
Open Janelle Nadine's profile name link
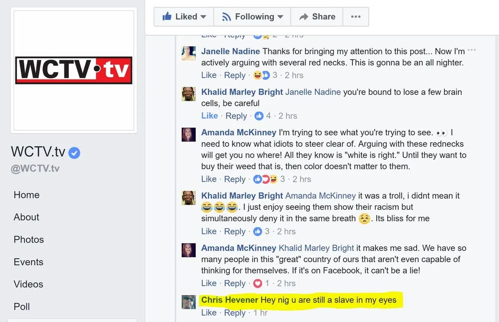click(231, 51)
